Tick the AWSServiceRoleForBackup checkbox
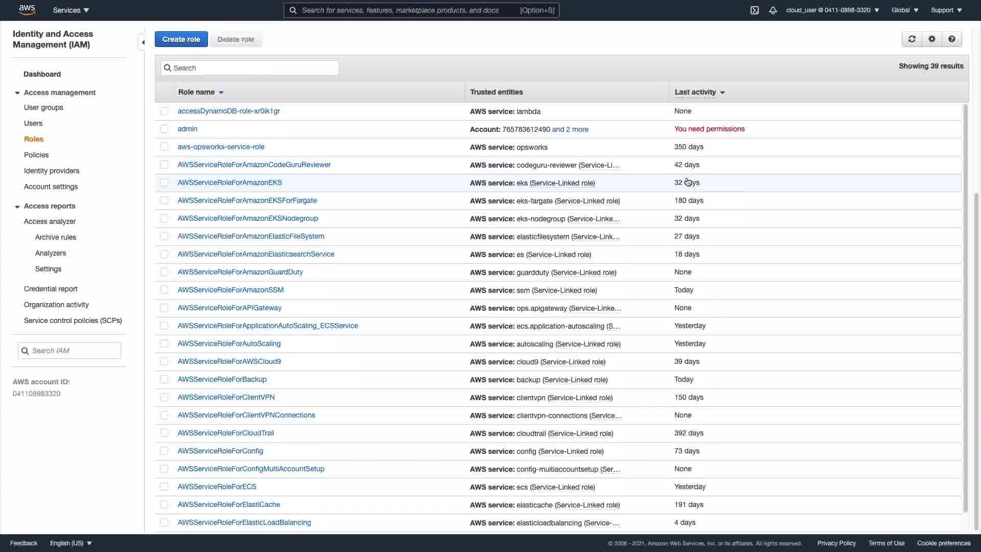981x552 pixels. tap(164, 380)
